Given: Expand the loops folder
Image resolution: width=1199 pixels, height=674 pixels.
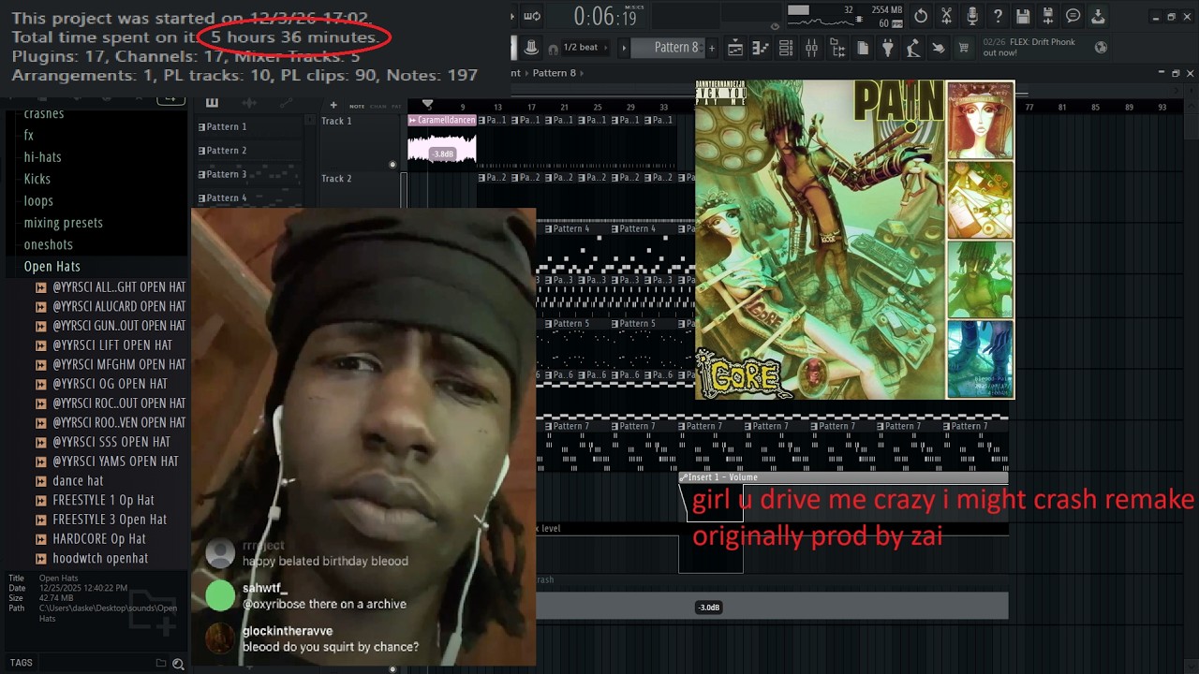Looking at the screenshot, I should pyautogui.click(x=38, y=201).
